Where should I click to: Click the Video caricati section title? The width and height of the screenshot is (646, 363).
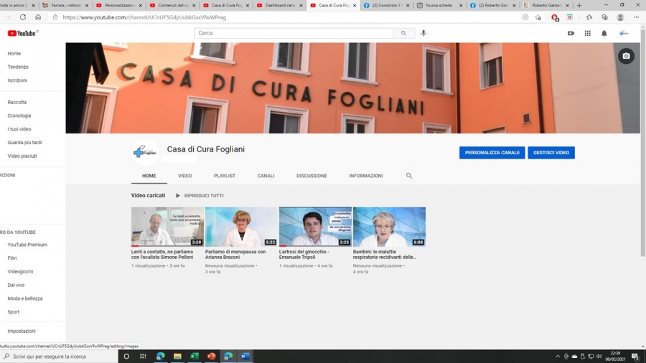pyautogui.click(x=148, y=196)
